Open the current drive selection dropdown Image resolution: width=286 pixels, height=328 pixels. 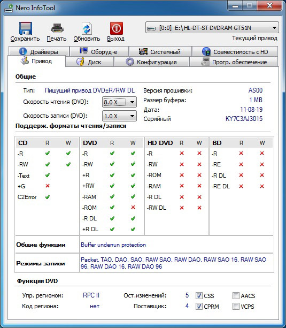point(212,28)
